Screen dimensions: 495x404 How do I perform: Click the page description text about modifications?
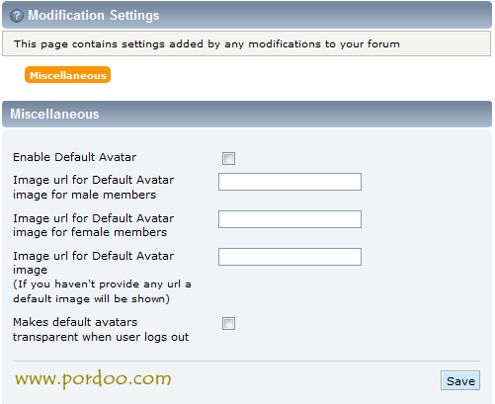(x=206, y=43)
